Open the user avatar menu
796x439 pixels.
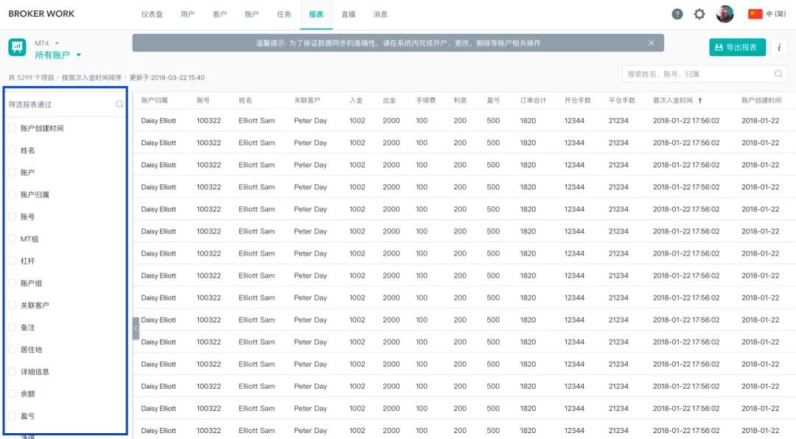click(725, 14)
